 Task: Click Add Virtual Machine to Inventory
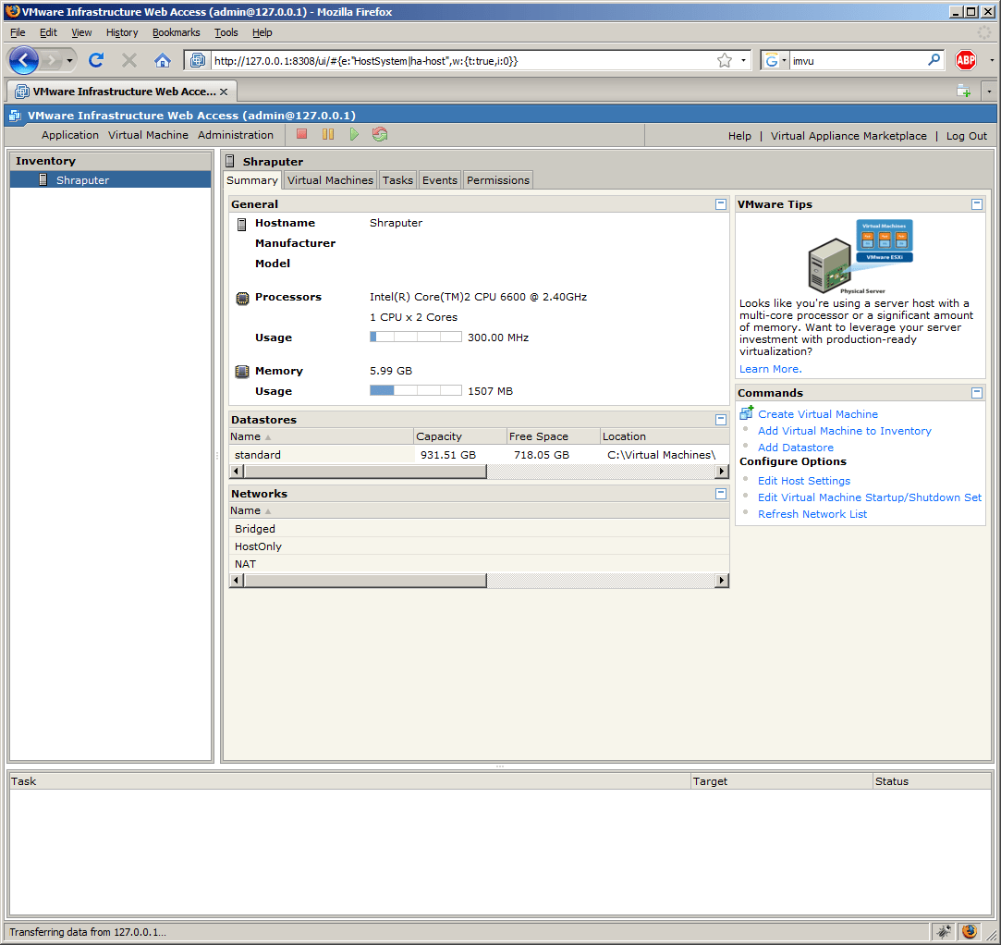844,430
